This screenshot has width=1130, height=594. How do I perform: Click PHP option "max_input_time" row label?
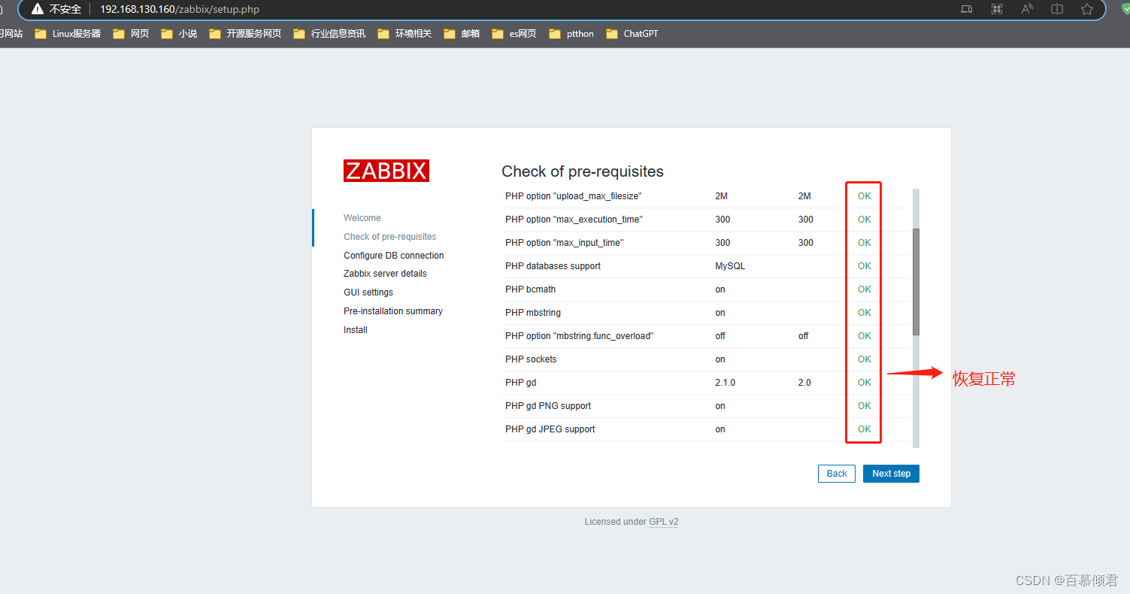tap(565, 243)
